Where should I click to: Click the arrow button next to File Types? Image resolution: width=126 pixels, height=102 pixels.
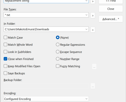point(93,16)
